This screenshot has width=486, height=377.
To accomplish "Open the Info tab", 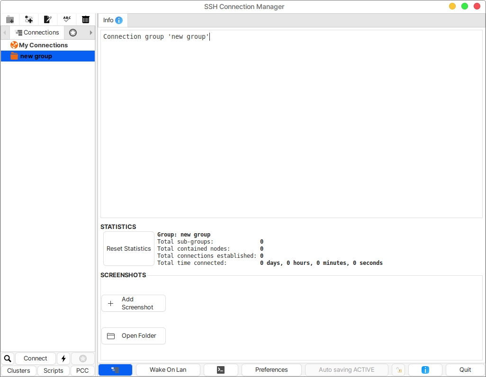I will (113, 20).
